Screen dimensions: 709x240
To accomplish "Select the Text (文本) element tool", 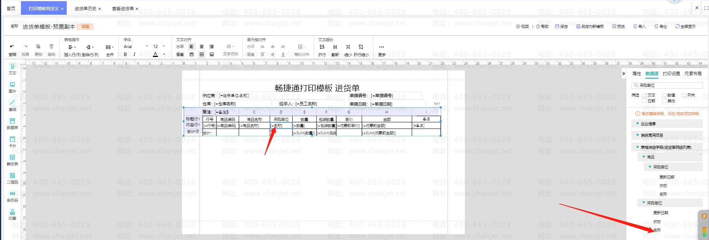I will [x=12, y=69].
